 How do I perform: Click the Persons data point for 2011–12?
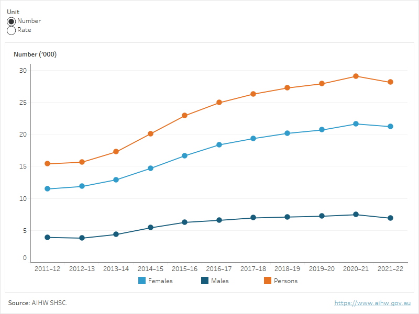48,164
